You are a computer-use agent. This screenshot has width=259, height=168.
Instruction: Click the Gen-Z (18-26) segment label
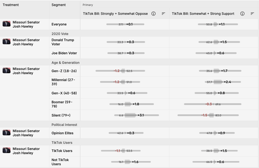tap(64, 71)
